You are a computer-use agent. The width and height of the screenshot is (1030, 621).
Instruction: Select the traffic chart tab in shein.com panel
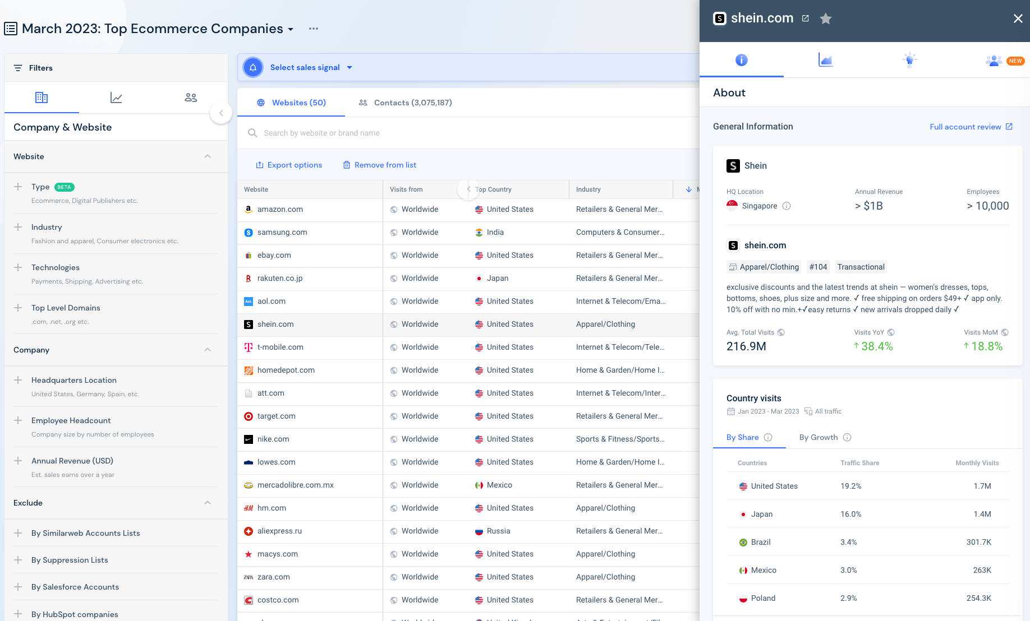tap(825, 59)
